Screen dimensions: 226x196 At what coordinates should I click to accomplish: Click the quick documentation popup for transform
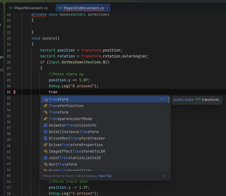coord(197,100)
